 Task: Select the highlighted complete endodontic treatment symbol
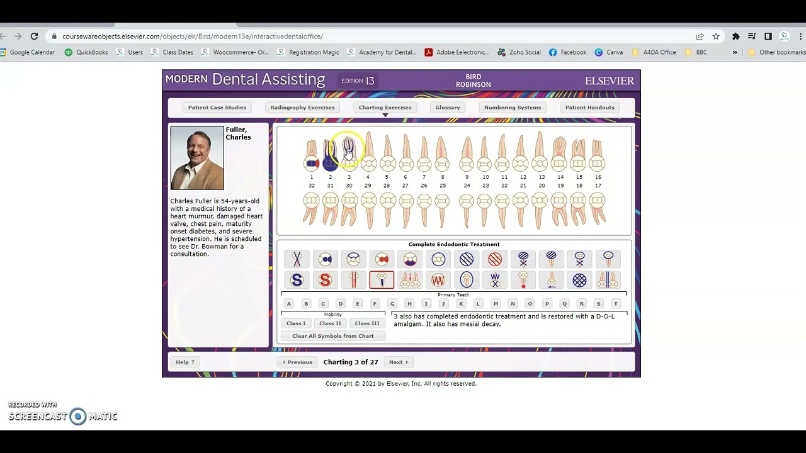(x=382, y=280)
